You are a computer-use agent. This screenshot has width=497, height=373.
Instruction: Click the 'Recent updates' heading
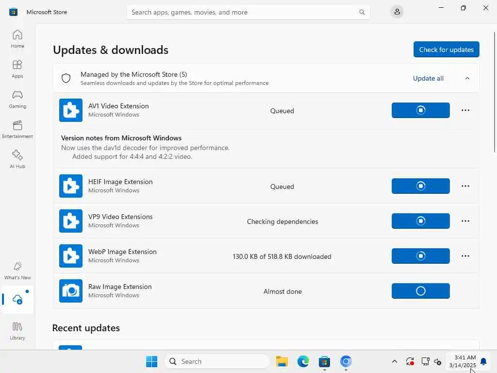[86, 328]
